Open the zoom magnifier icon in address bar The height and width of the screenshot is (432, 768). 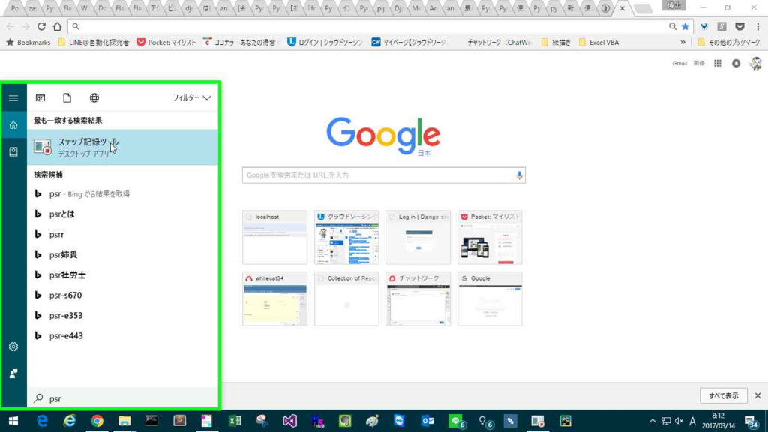tap(673, 26)
